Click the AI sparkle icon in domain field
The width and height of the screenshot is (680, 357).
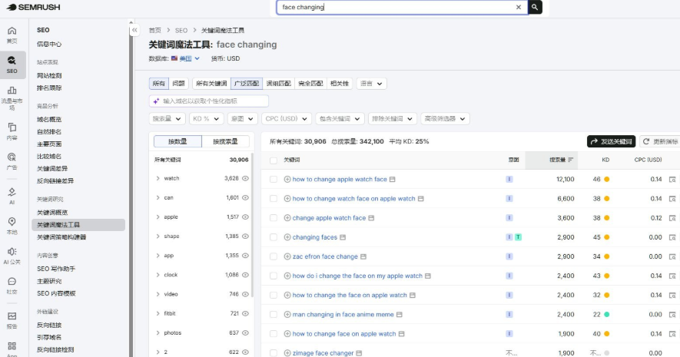(x=156, y=101)
